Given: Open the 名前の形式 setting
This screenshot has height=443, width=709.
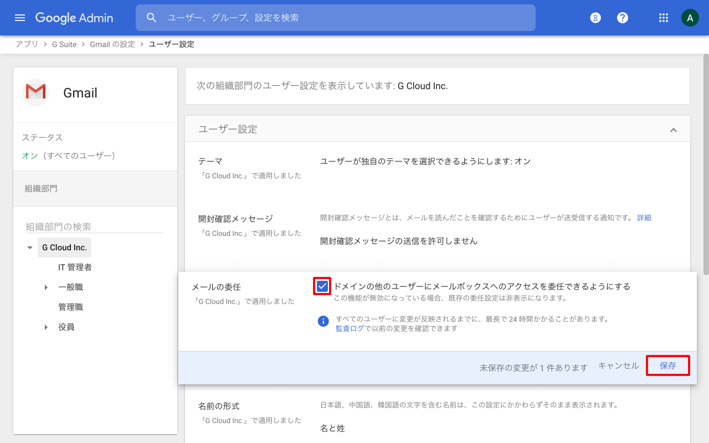Looking at the screenshot, I should tap(438, 416).
